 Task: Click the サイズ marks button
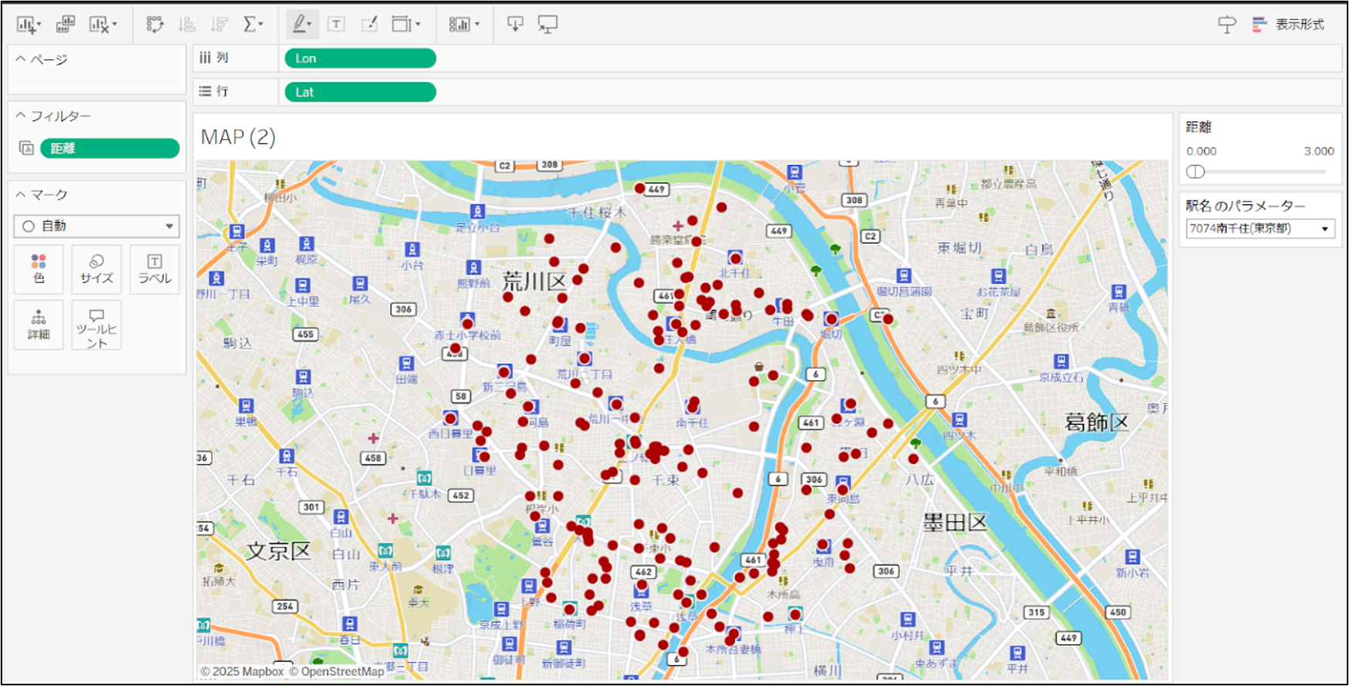point(97,269)
